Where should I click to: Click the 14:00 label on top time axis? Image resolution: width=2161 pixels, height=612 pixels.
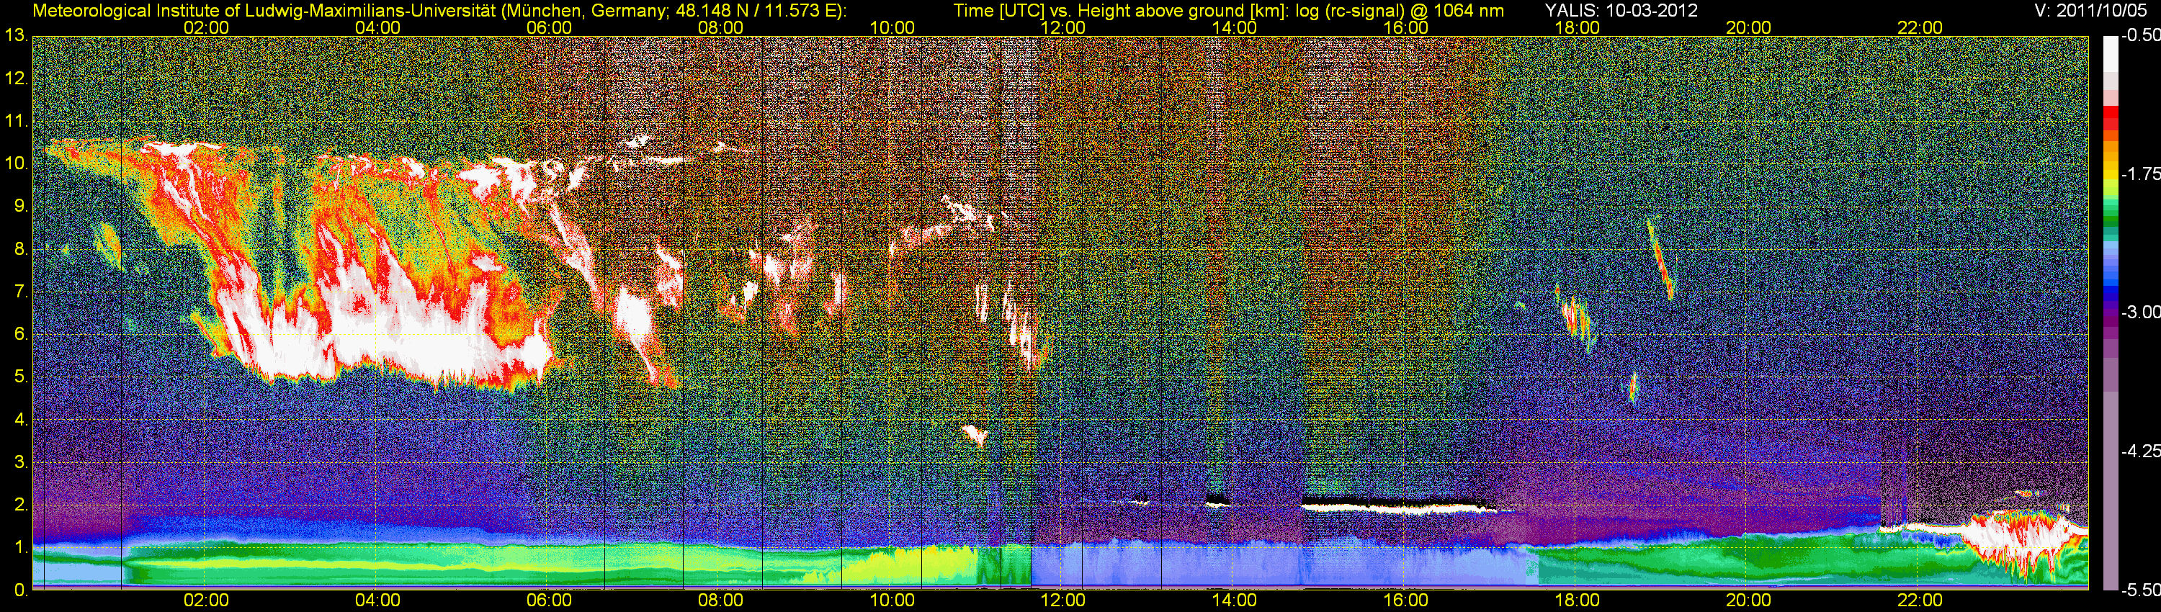(x=1234, y=27)
